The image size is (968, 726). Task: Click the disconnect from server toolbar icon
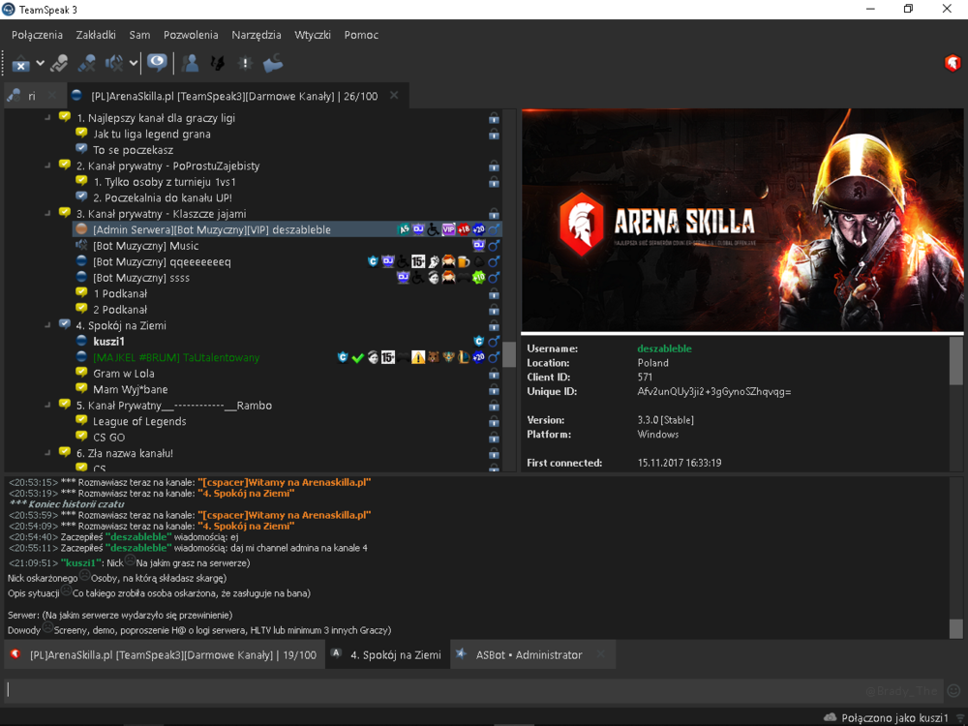(21, 63)
